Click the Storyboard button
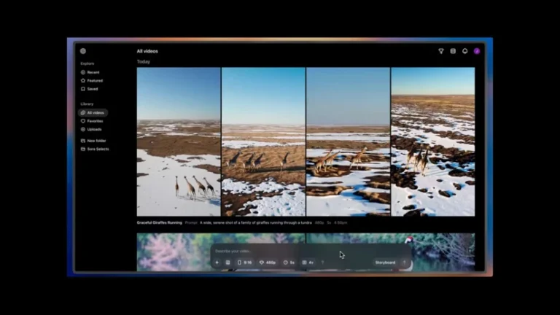Image resolution: width=560 pixels, height=315 pixels. point(385,262)
